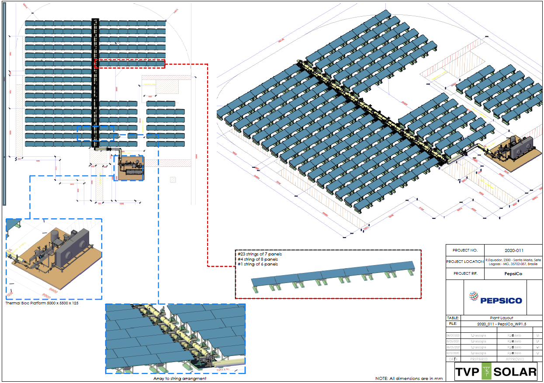This screenshot has width=544, height=383.
Task: Click the '2020-011' project number cell
Action: click(513, 250)
